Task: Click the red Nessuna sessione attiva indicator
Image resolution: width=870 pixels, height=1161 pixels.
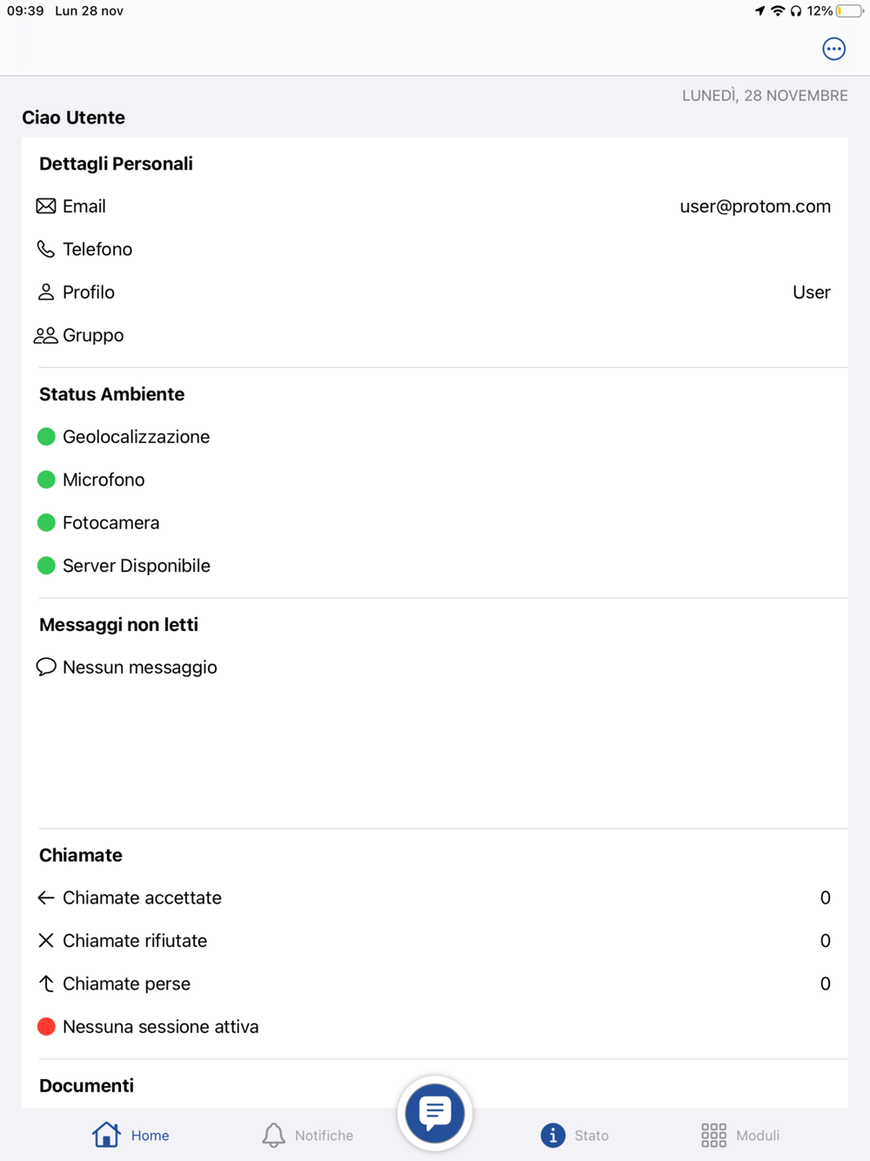Action: coord(47,1027)
